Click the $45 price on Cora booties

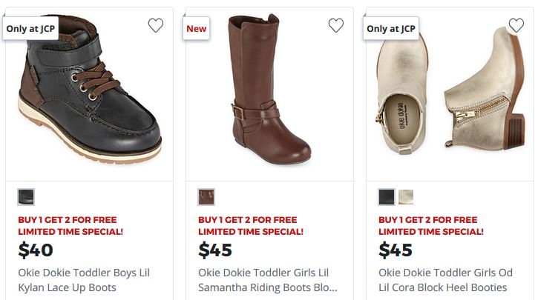(395, 250)
